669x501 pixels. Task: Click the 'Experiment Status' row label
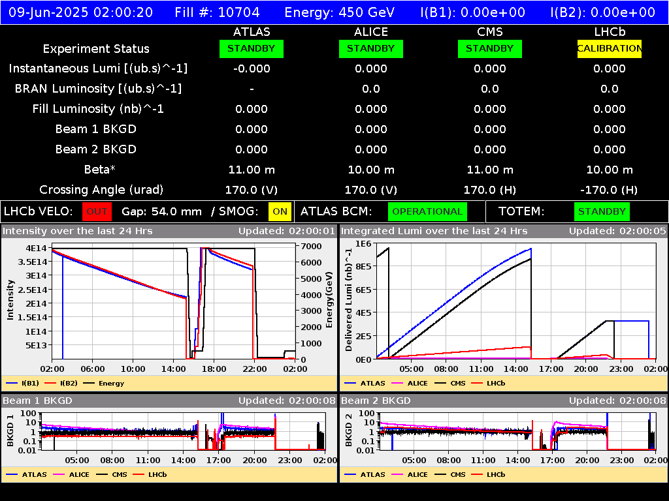96,49
